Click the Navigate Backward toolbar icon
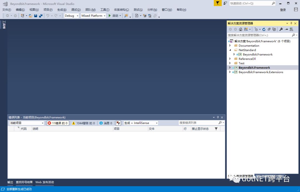300x192 pixels. pyautogui.click(x=7, y=16)
